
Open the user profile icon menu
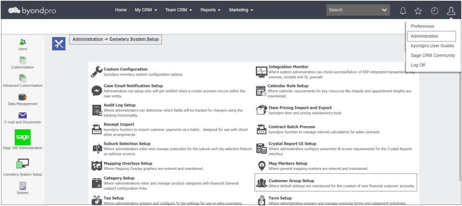[451, 11]
